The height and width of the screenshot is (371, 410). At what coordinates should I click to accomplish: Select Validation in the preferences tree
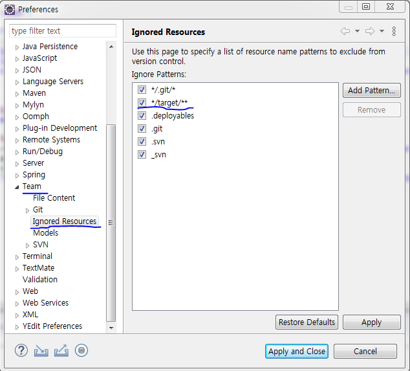(x=40, y=279)
